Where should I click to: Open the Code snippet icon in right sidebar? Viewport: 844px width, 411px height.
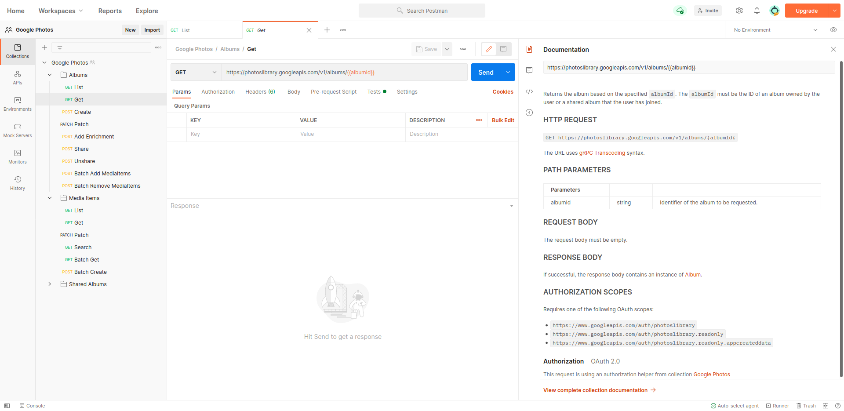[529, 91]
